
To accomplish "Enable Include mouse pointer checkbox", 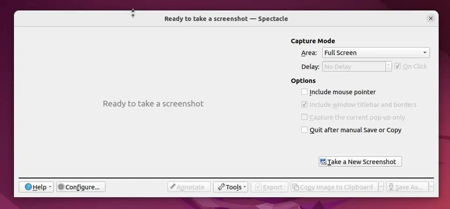I will point(304,92).
